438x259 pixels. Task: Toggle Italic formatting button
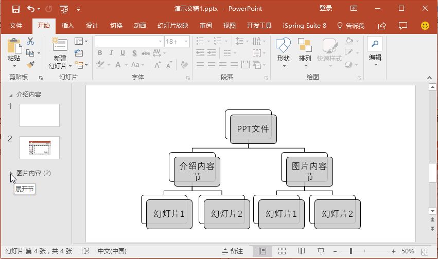(x=111, y=53)
